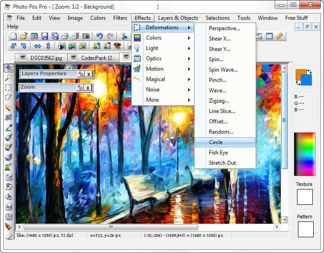Open the Selections menu

click(x=217, y=18)
